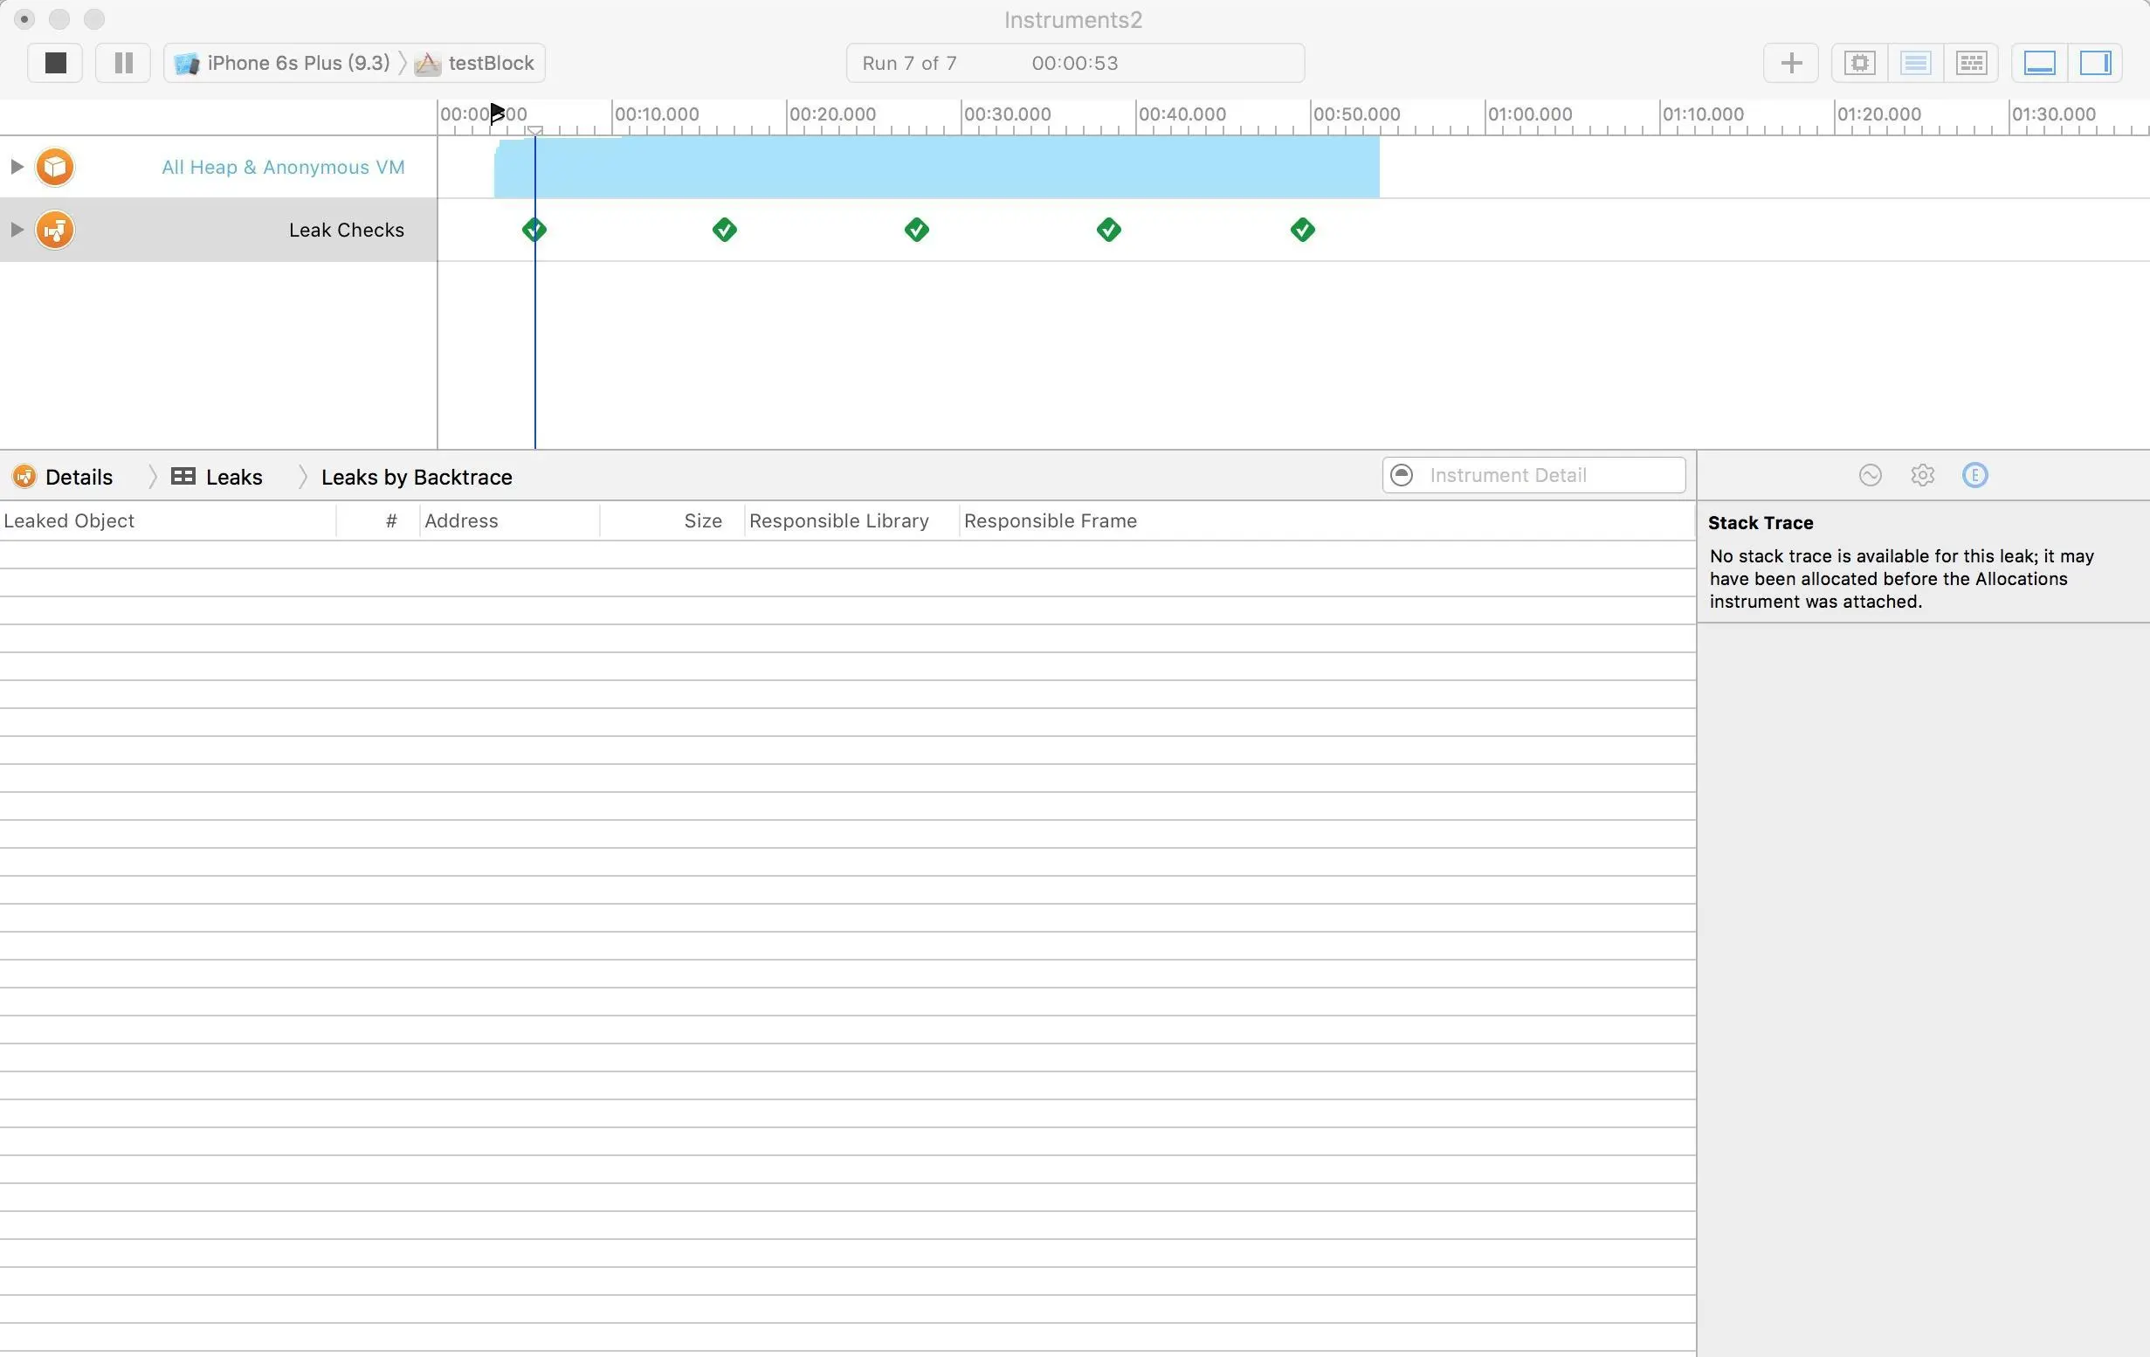Pause the recording
This screenshot has width=2150, height=1357.
(123, 64)
